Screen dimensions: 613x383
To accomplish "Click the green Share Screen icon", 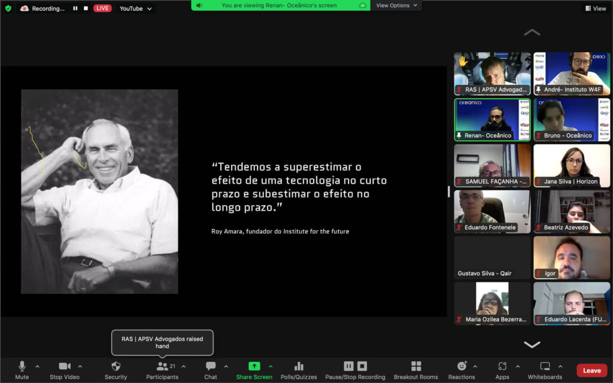I will pyautogui.click(x=254, y=366).
